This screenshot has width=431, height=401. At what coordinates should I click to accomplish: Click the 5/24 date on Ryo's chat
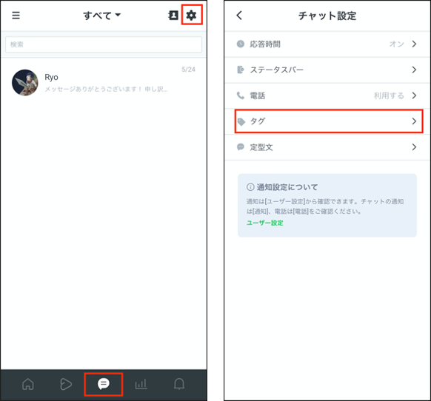(x=188, y=70)
